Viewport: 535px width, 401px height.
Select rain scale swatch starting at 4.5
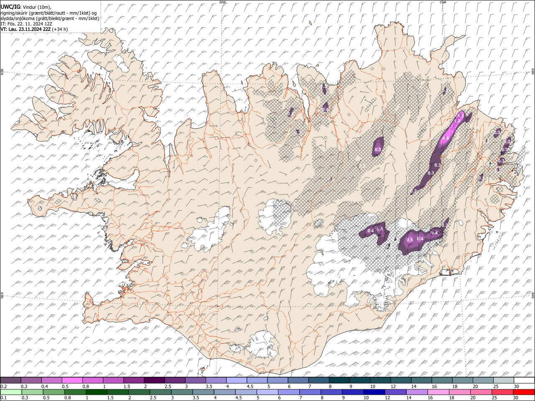(x=246, y=392)
